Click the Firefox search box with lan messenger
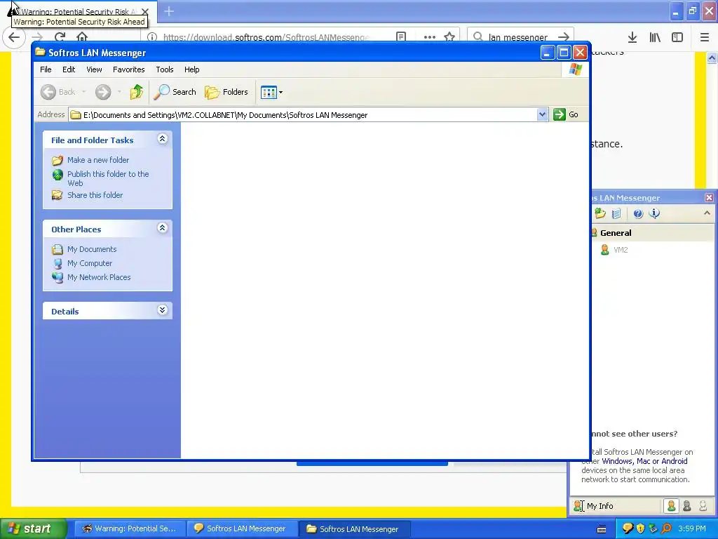The height and width of the screenshot is (539, 718). click(x=521, y=37)
